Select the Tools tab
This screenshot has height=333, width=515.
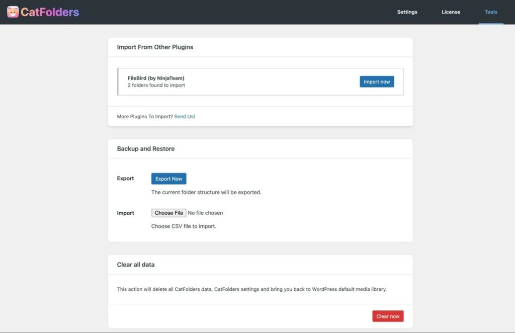(491, 12)
